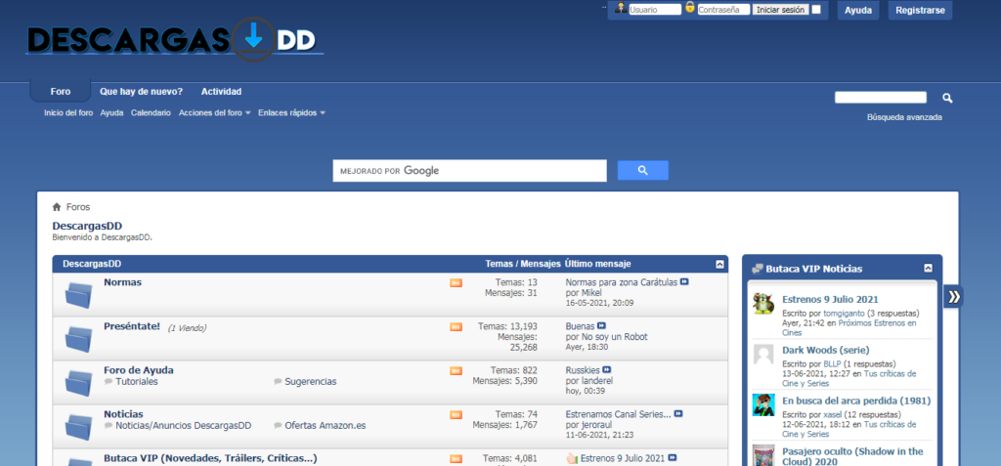Click the Registrarse button

919,10
